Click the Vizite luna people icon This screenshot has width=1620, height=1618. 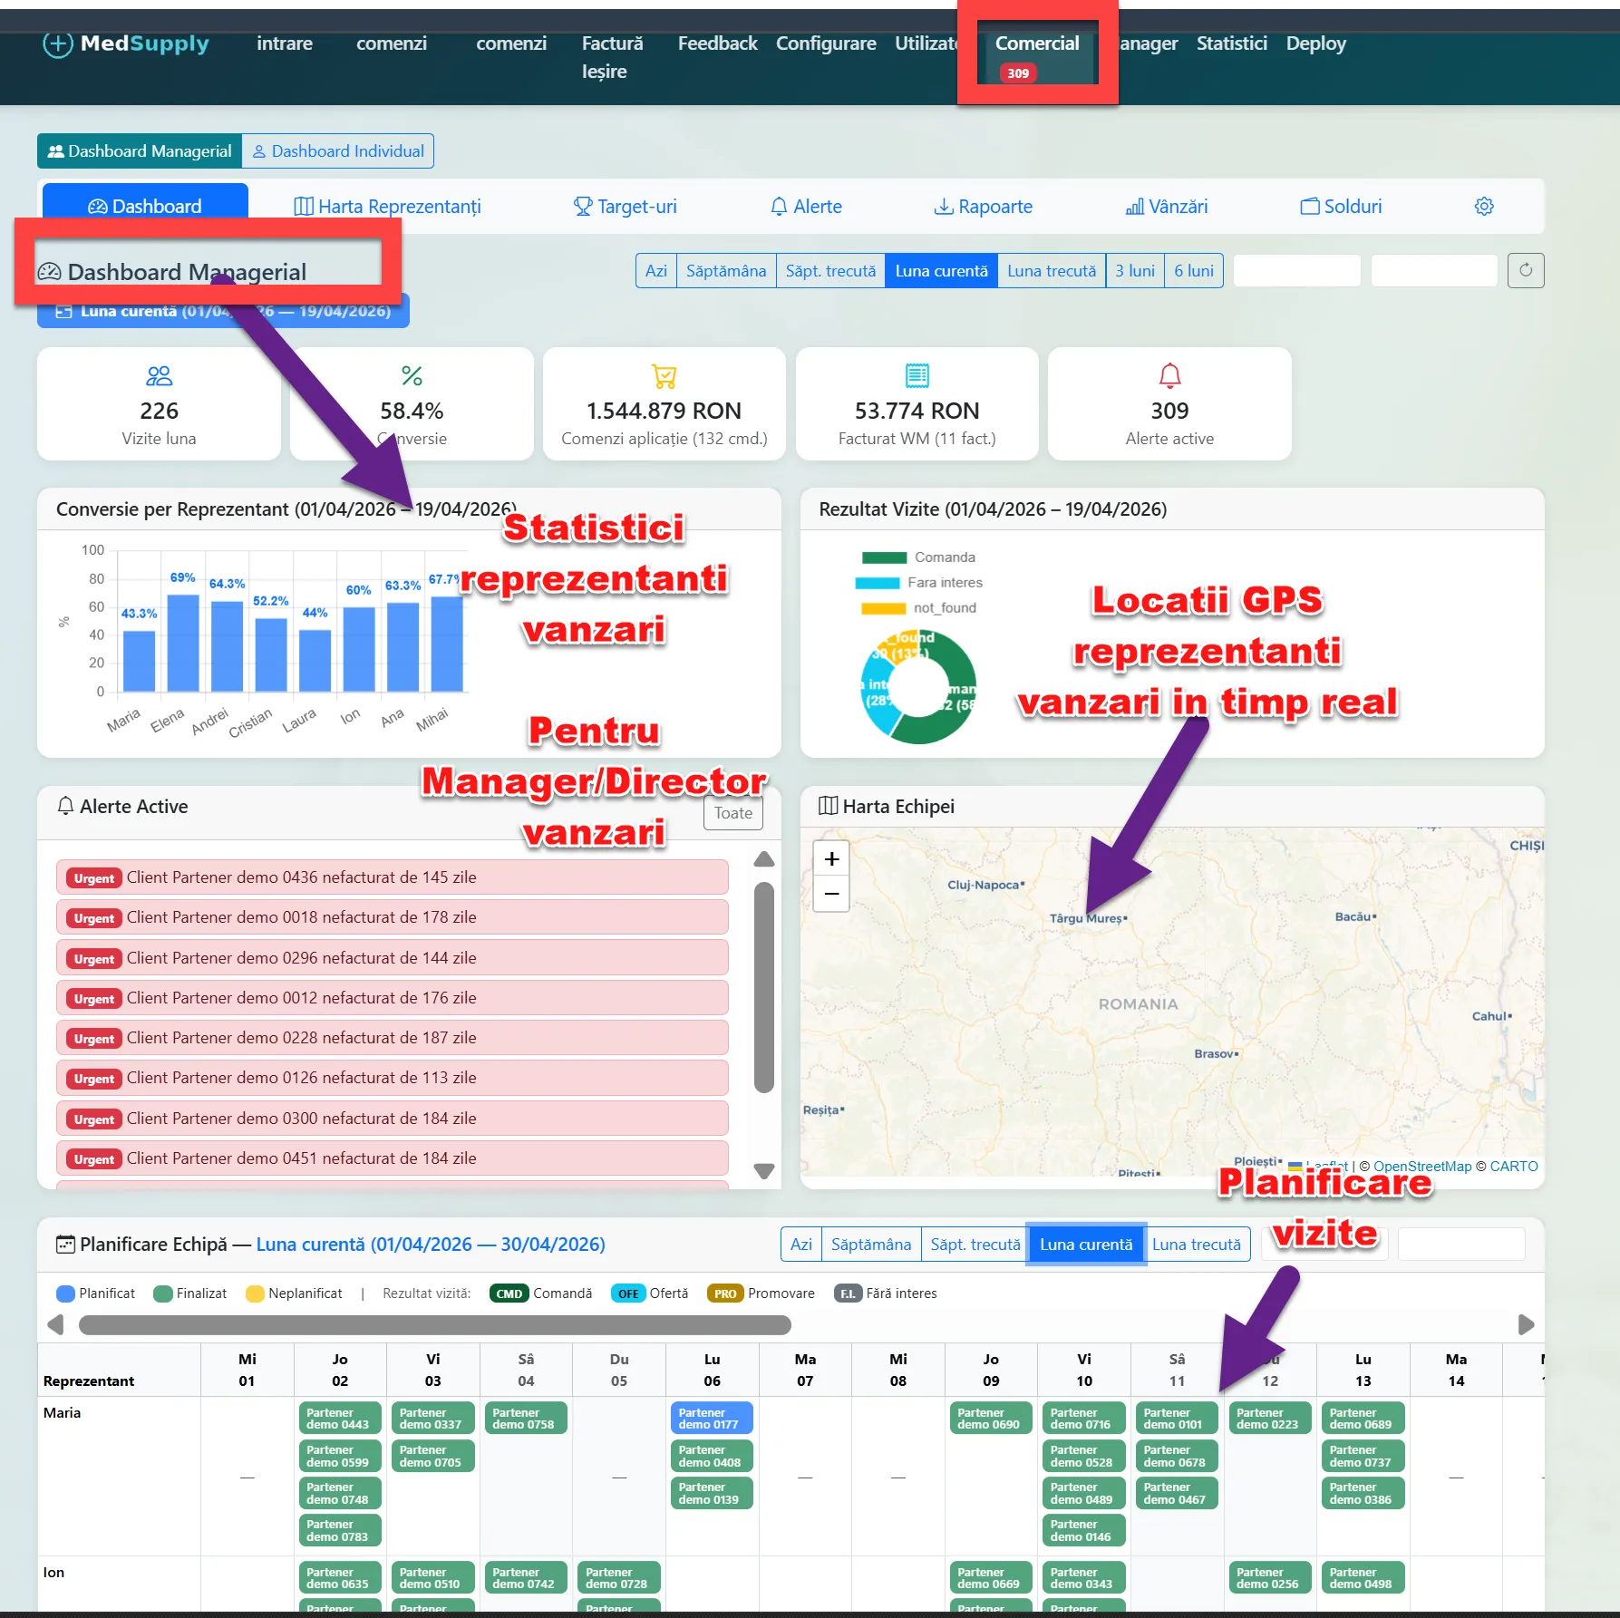(x=160, y=376)
